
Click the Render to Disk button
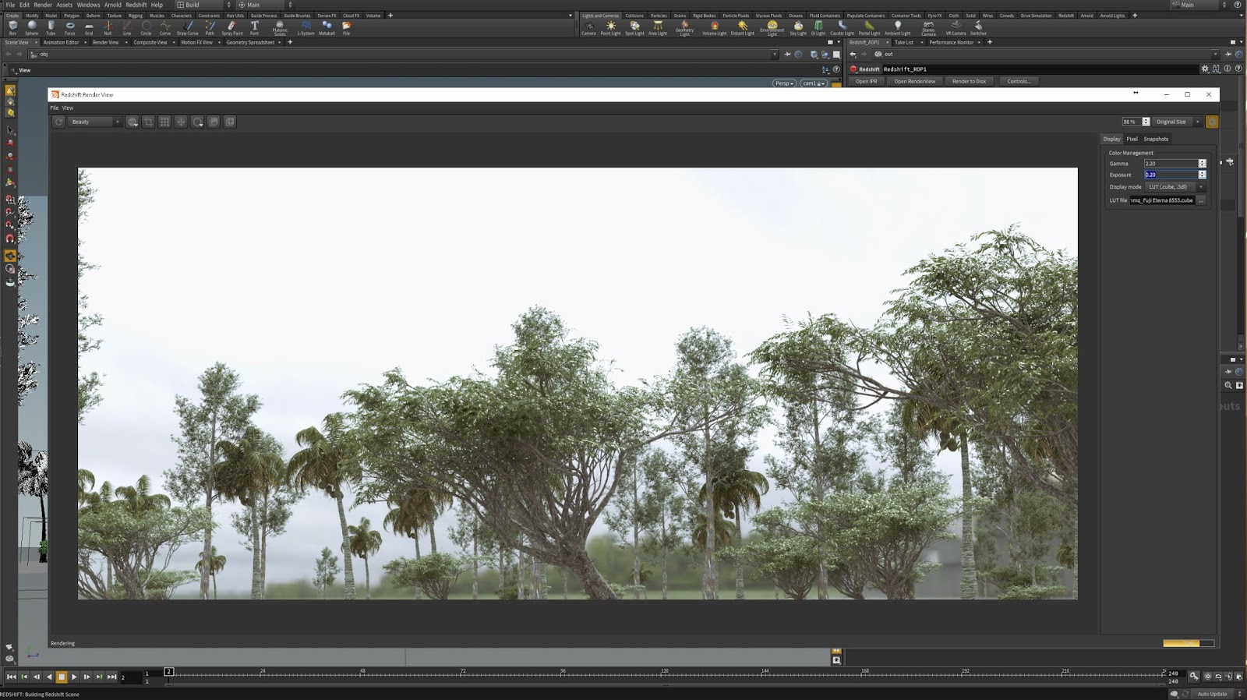pos(969,81)
